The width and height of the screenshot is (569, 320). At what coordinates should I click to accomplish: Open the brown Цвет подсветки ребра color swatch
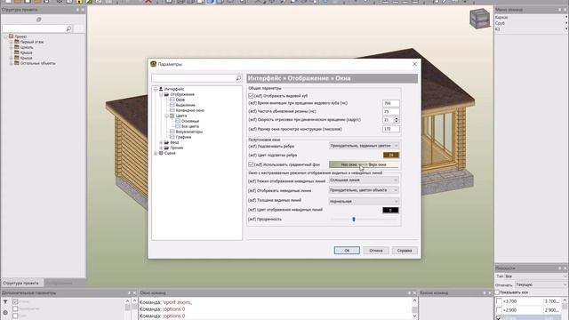click(x=391, y=155)
